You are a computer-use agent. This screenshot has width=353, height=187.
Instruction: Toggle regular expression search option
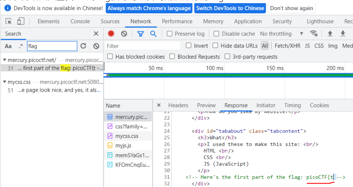(x=21, y=46)
